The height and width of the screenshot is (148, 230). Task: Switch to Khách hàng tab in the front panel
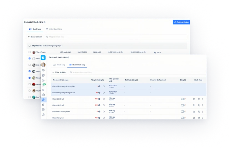point(59,65)
